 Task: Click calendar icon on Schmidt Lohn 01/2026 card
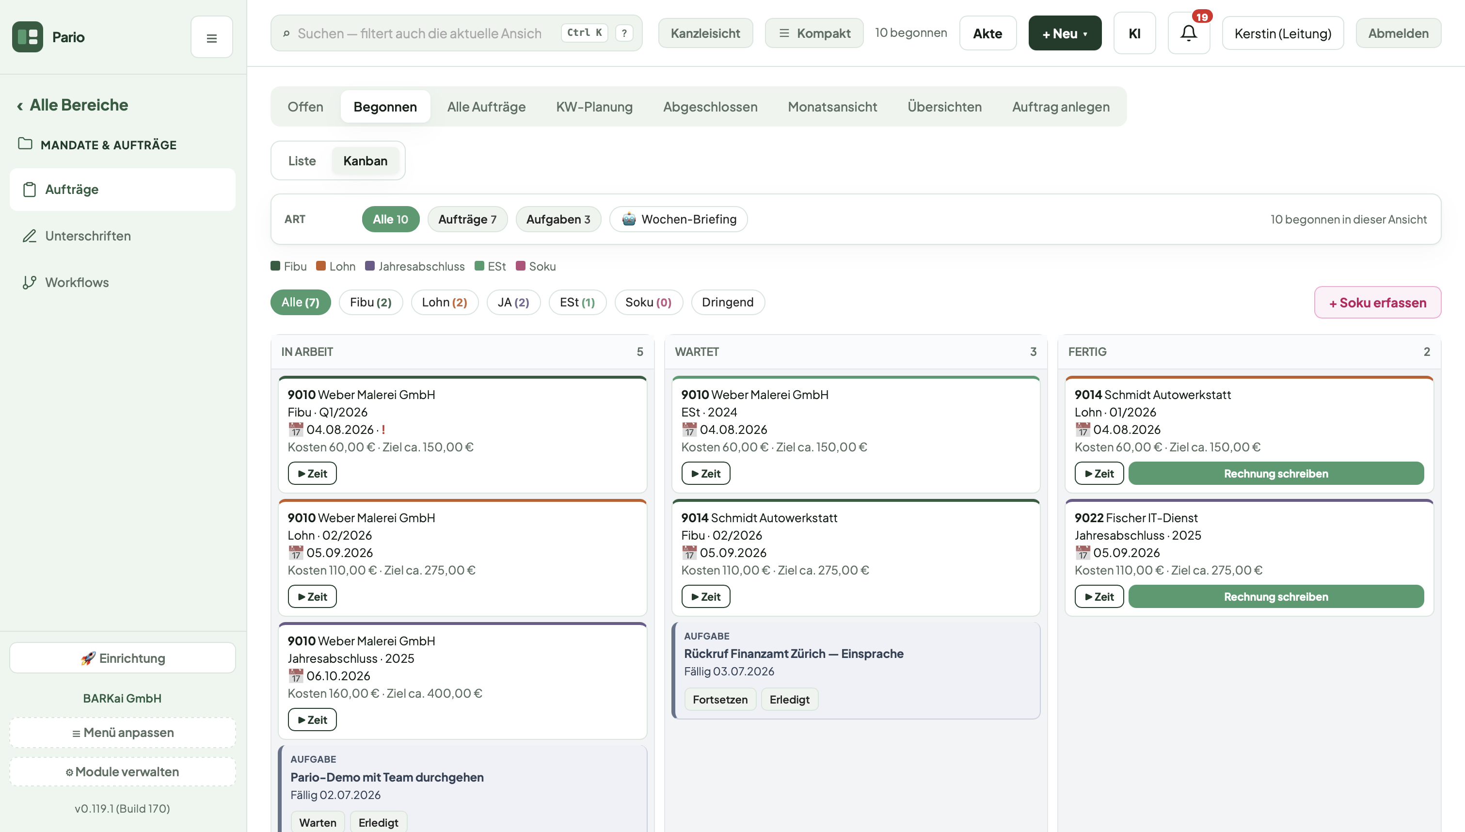point(1083,429)
